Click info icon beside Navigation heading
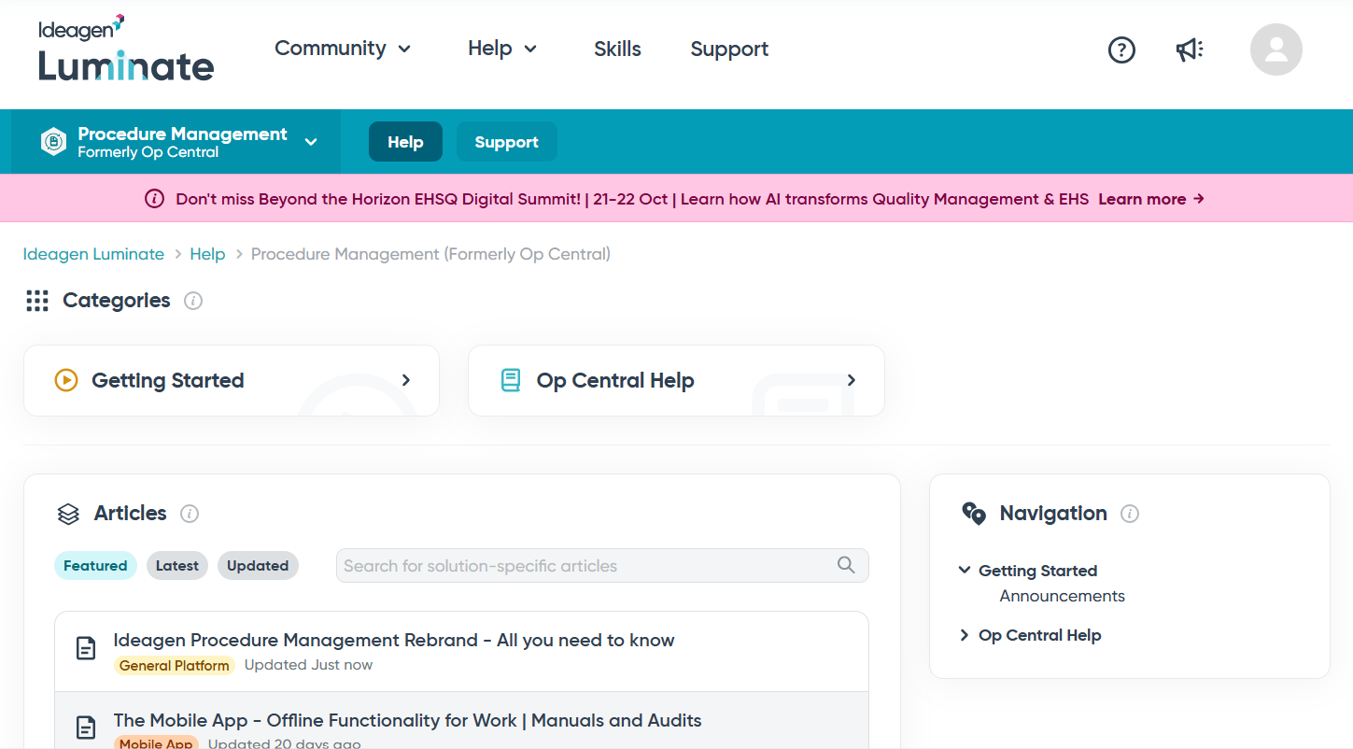Screen dimensions: 1353x749 click(x=1130, y=514)
